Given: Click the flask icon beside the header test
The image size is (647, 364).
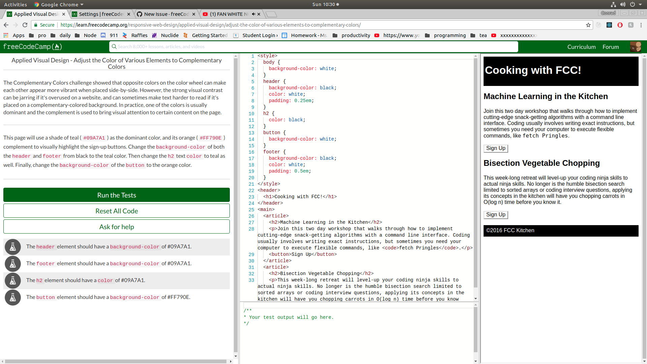Looking at the screenshot, I should [x=13, y=247].
